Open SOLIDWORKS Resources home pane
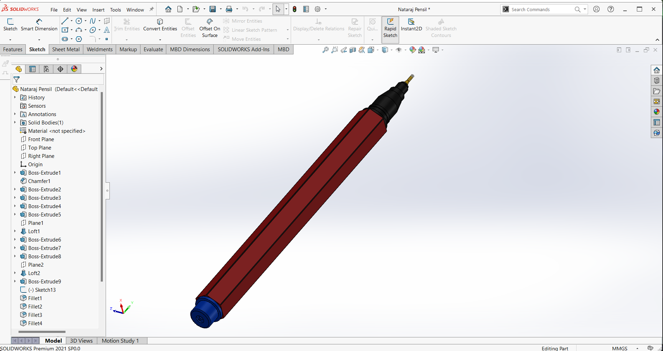Image resolution: width=663 pixels, height=351 pixels. click(657, 70)
